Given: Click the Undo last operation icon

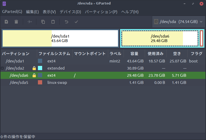Looking at the screenshot, I should tap(67, 22).
